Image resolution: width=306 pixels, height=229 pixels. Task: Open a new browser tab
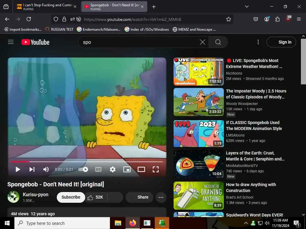tap(154, 7)
